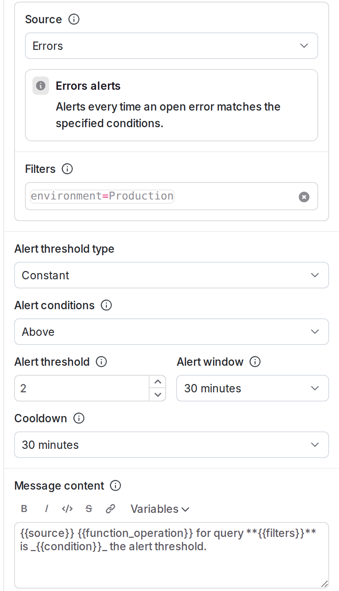This screenshot has width=339, height=591.
Task: Insert a link into the message content
Action: tap(110, 509)
